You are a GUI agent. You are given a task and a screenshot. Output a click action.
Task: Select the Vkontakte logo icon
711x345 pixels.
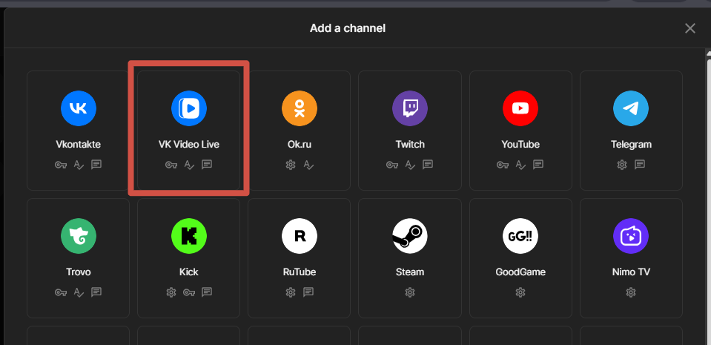click(79, 108)
